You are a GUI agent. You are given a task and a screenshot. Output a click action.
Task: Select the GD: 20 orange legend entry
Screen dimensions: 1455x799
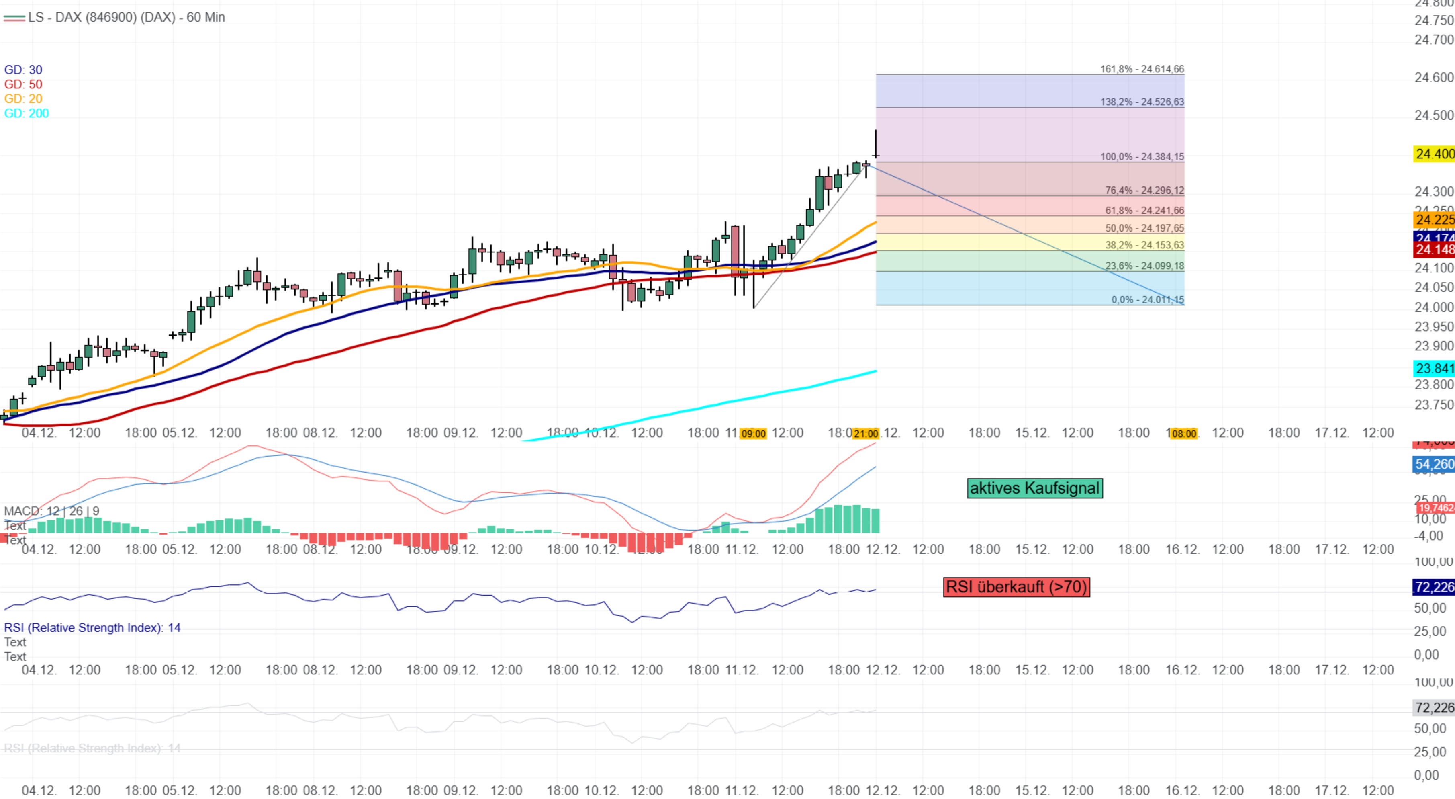coord(23,99)
